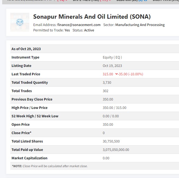Screen dimensions: 179x178
Task: Select the Manufacturing And Processing sector text
Action: coord(140,25)
